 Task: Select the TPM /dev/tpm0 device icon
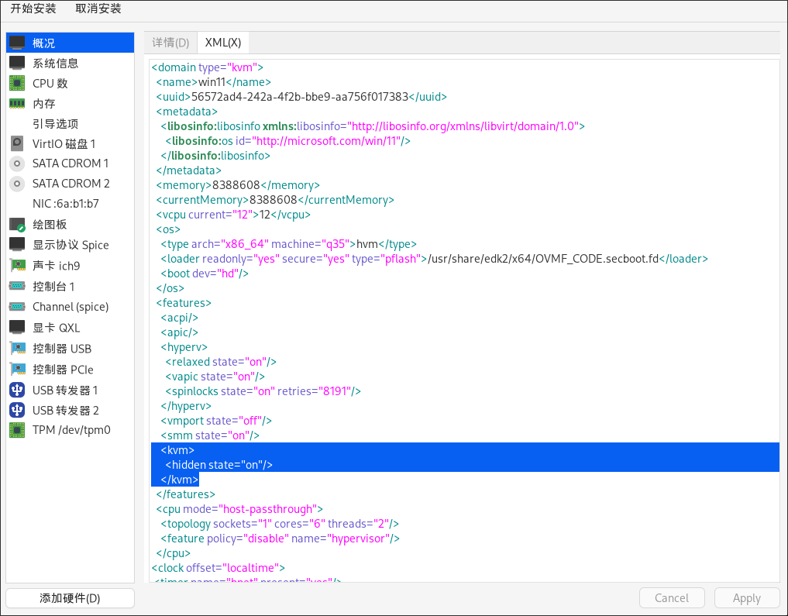[17, 429]
